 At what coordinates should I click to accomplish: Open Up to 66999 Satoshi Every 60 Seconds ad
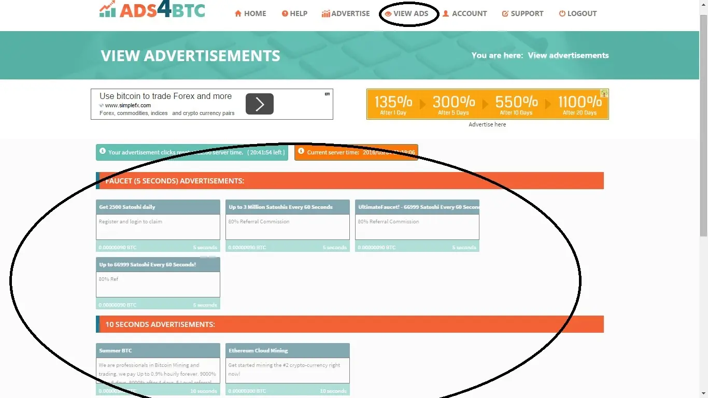[x=158, y=283]
